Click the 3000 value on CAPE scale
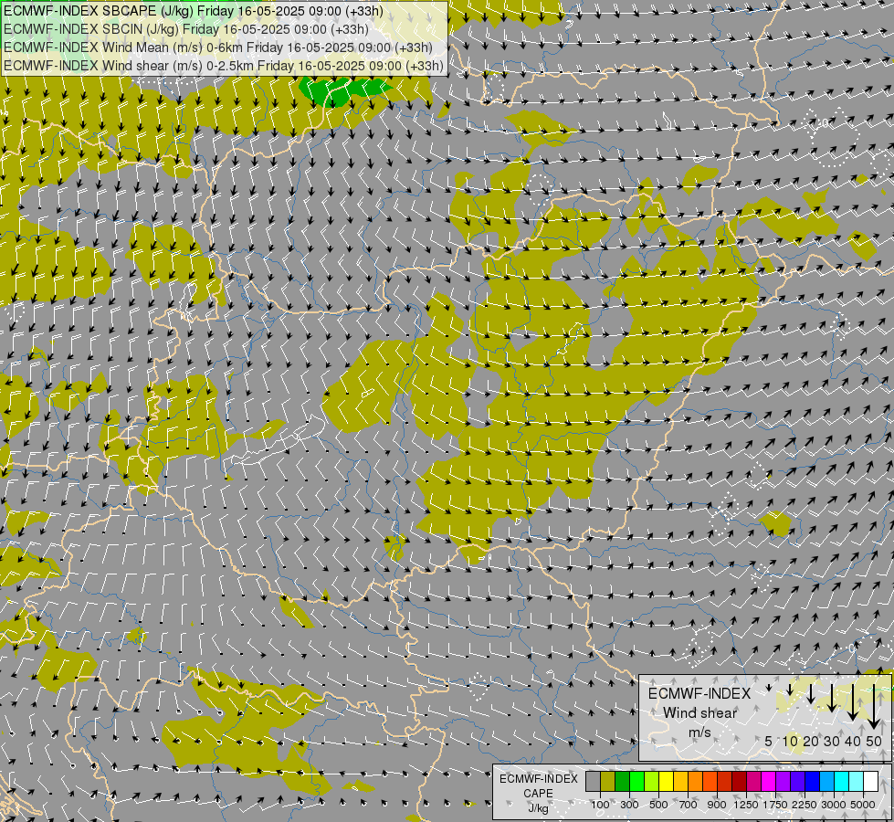This screenshot has width=894, height=822. [834, 805]
